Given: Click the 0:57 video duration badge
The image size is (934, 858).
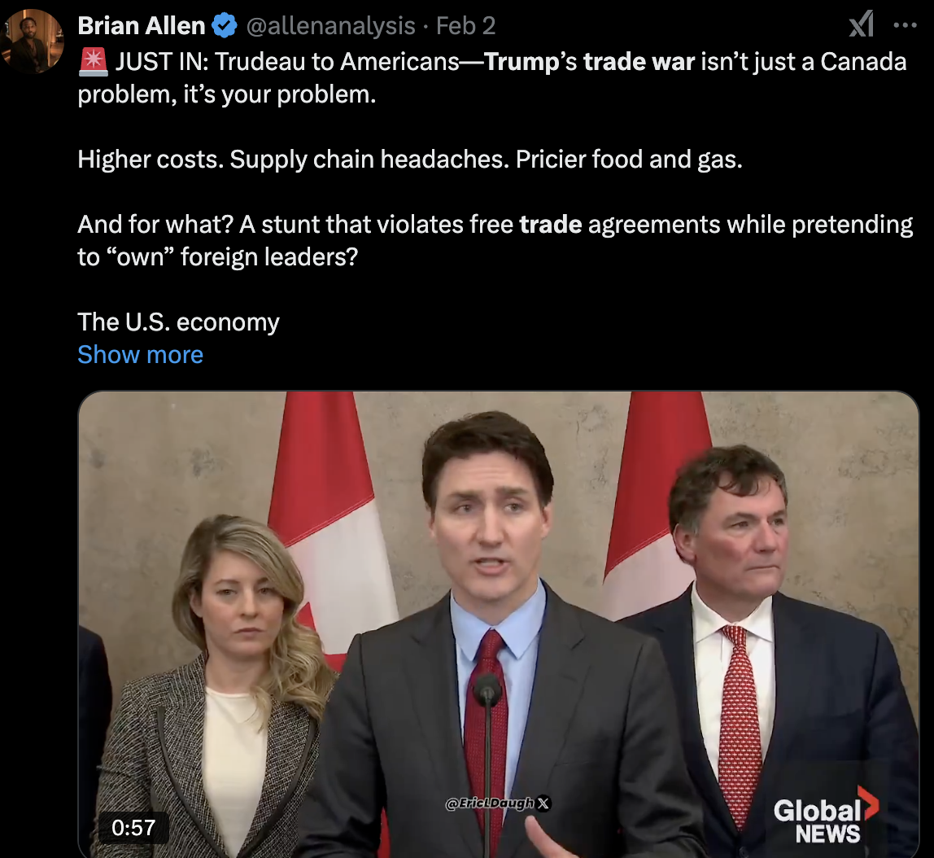Looking at the screenshot, I should pyautogui.click(x=133, y=828).
